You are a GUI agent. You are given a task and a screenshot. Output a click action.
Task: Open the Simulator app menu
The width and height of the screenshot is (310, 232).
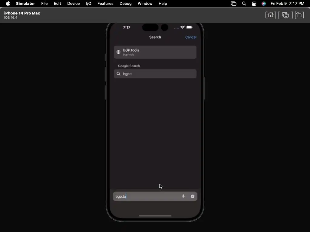(x=25, y=4)
